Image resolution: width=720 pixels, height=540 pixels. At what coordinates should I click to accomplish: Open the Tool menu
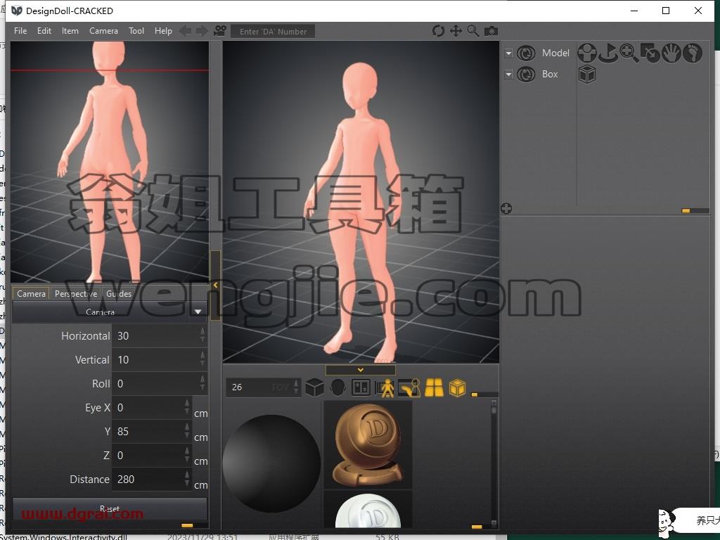(x=136, y=31)
